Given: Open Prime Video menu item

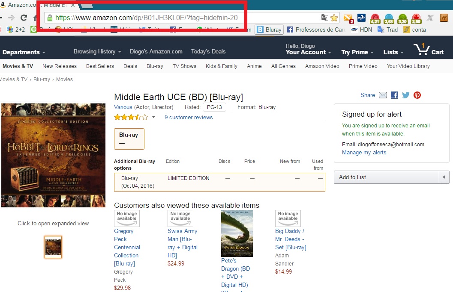Looking at the screenshot, I should pos(363,66).
